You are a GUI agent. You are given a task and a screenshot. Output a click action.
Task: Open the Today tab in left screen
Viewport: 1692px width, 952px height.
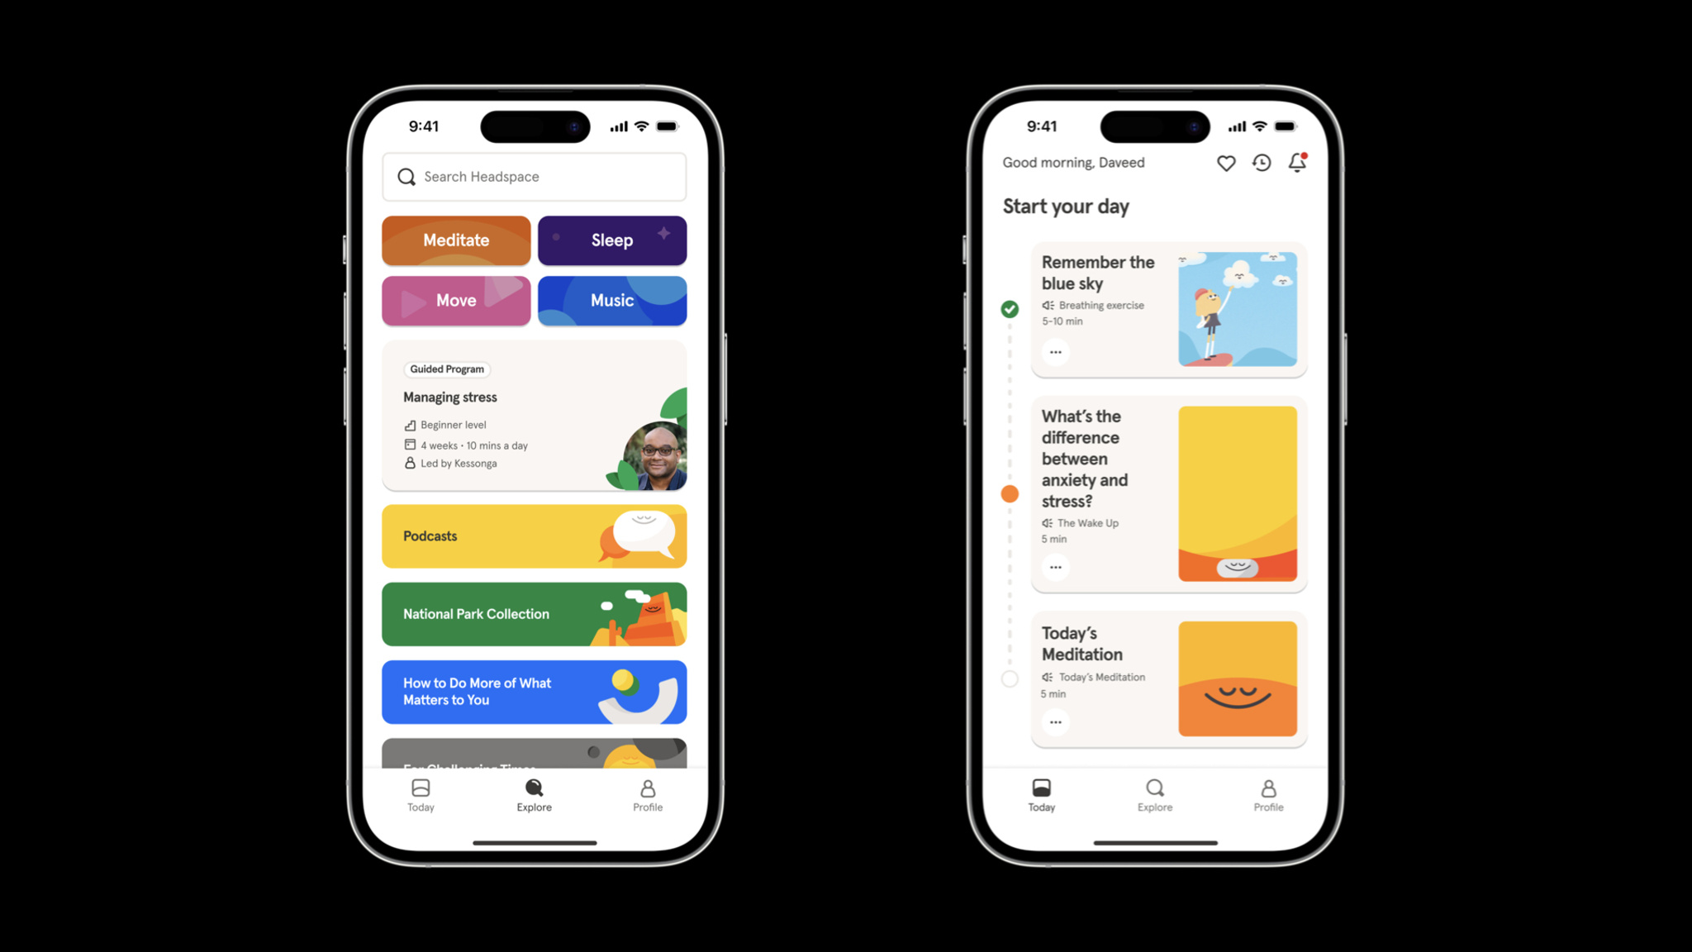tap(421, 797)
